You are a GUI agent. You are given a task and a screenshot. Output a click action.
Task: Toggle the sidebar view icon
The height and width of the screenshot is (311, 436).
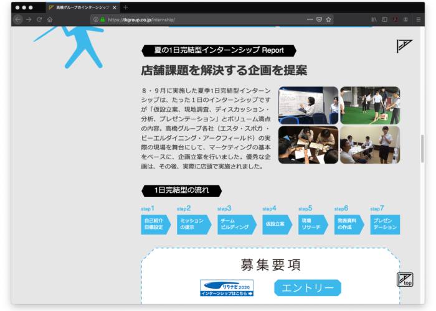[x=384, y=19]
